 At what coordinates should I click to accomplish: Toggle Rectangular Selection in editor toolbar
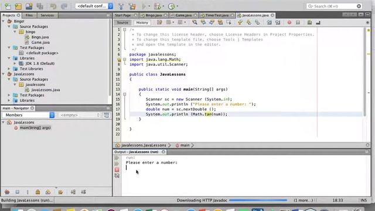(229, 22)
